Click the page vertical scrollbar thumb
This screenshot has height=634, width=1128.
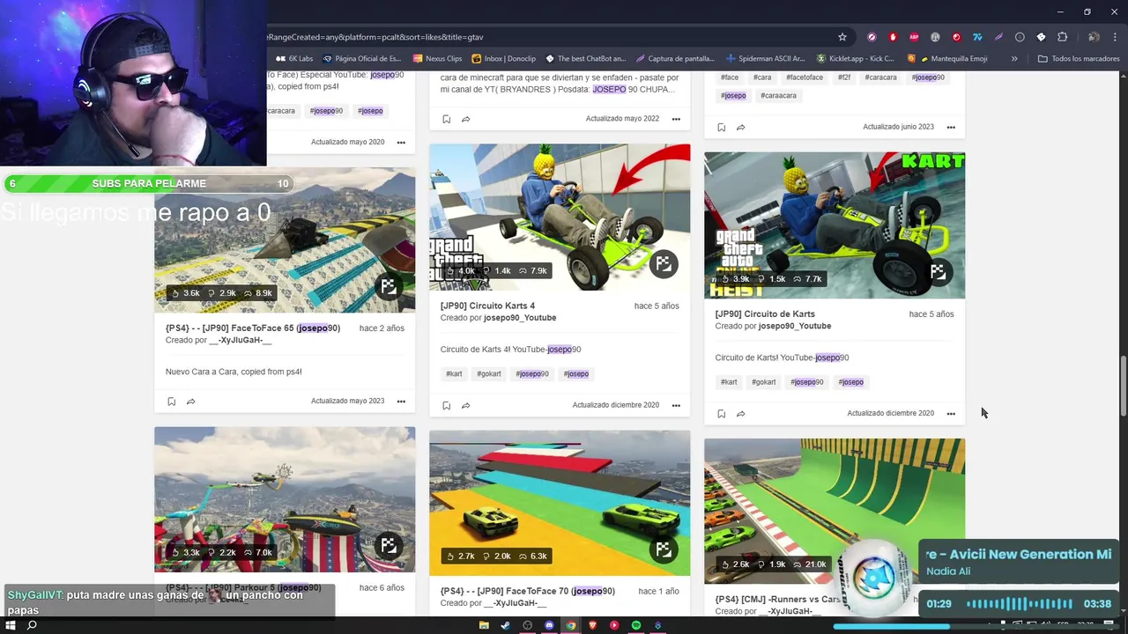(x=1123, y=387)
